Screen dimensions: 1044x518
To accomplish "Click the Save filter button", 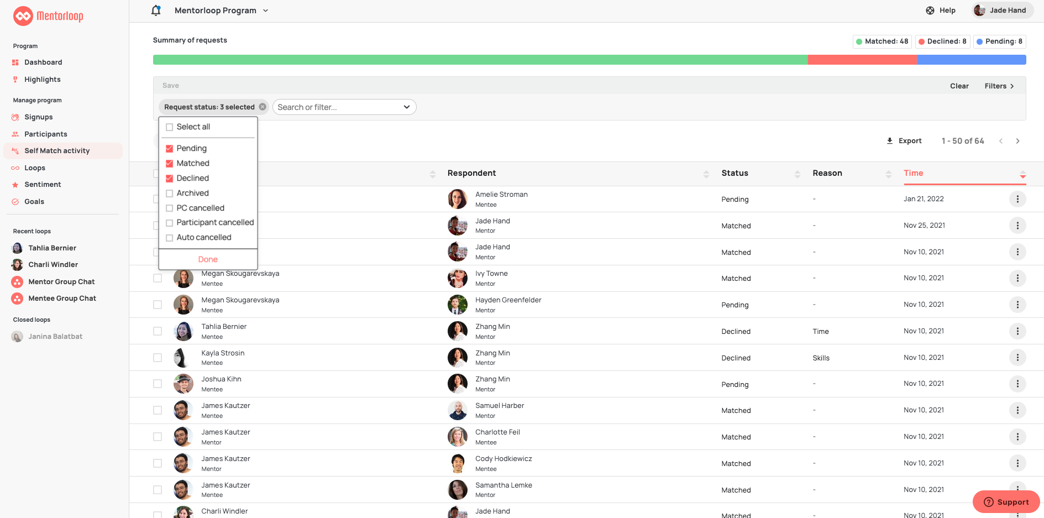I will pyautogui.click(x=171, y=86).
